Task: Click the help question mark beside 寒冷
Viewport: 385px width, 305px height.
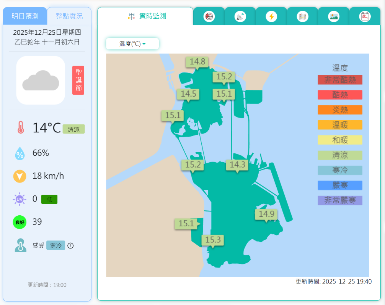Action: 70,245
